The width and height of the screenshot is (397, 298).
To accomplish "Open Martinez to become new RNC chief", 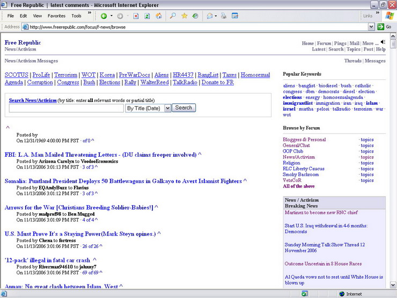I will [321, 212].
